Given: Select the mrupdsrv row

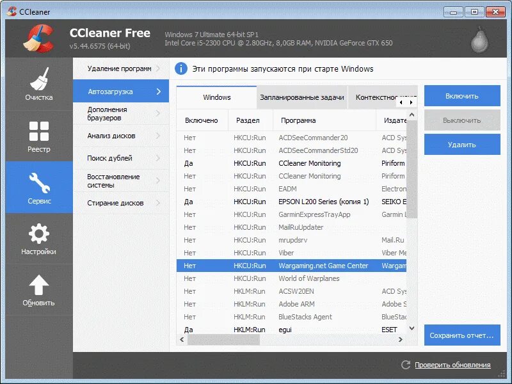Looking at the screenshot, I should pyautogui.click(x=292, y=240).
